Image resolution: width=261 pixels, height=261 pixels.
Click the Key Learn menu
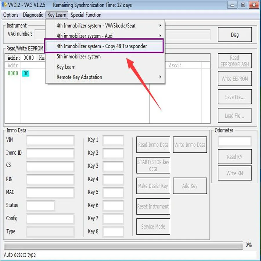click(x=57, y=15)
